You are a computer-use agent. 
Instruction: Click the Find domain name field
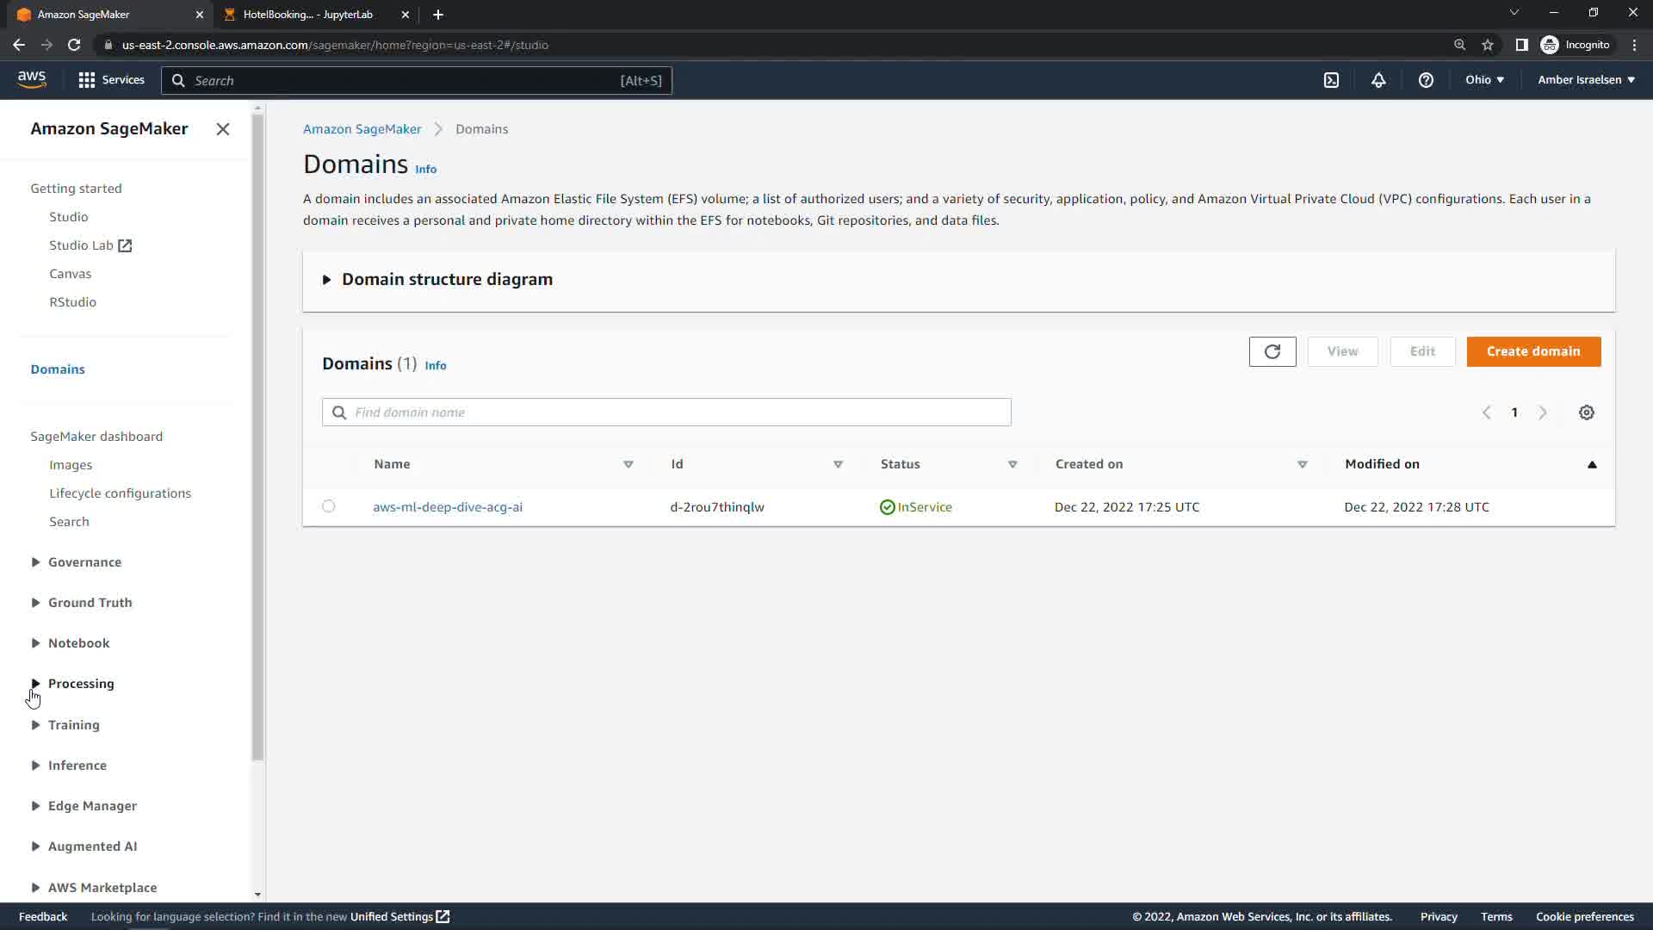pyautogui.click(x=666, y=412)
